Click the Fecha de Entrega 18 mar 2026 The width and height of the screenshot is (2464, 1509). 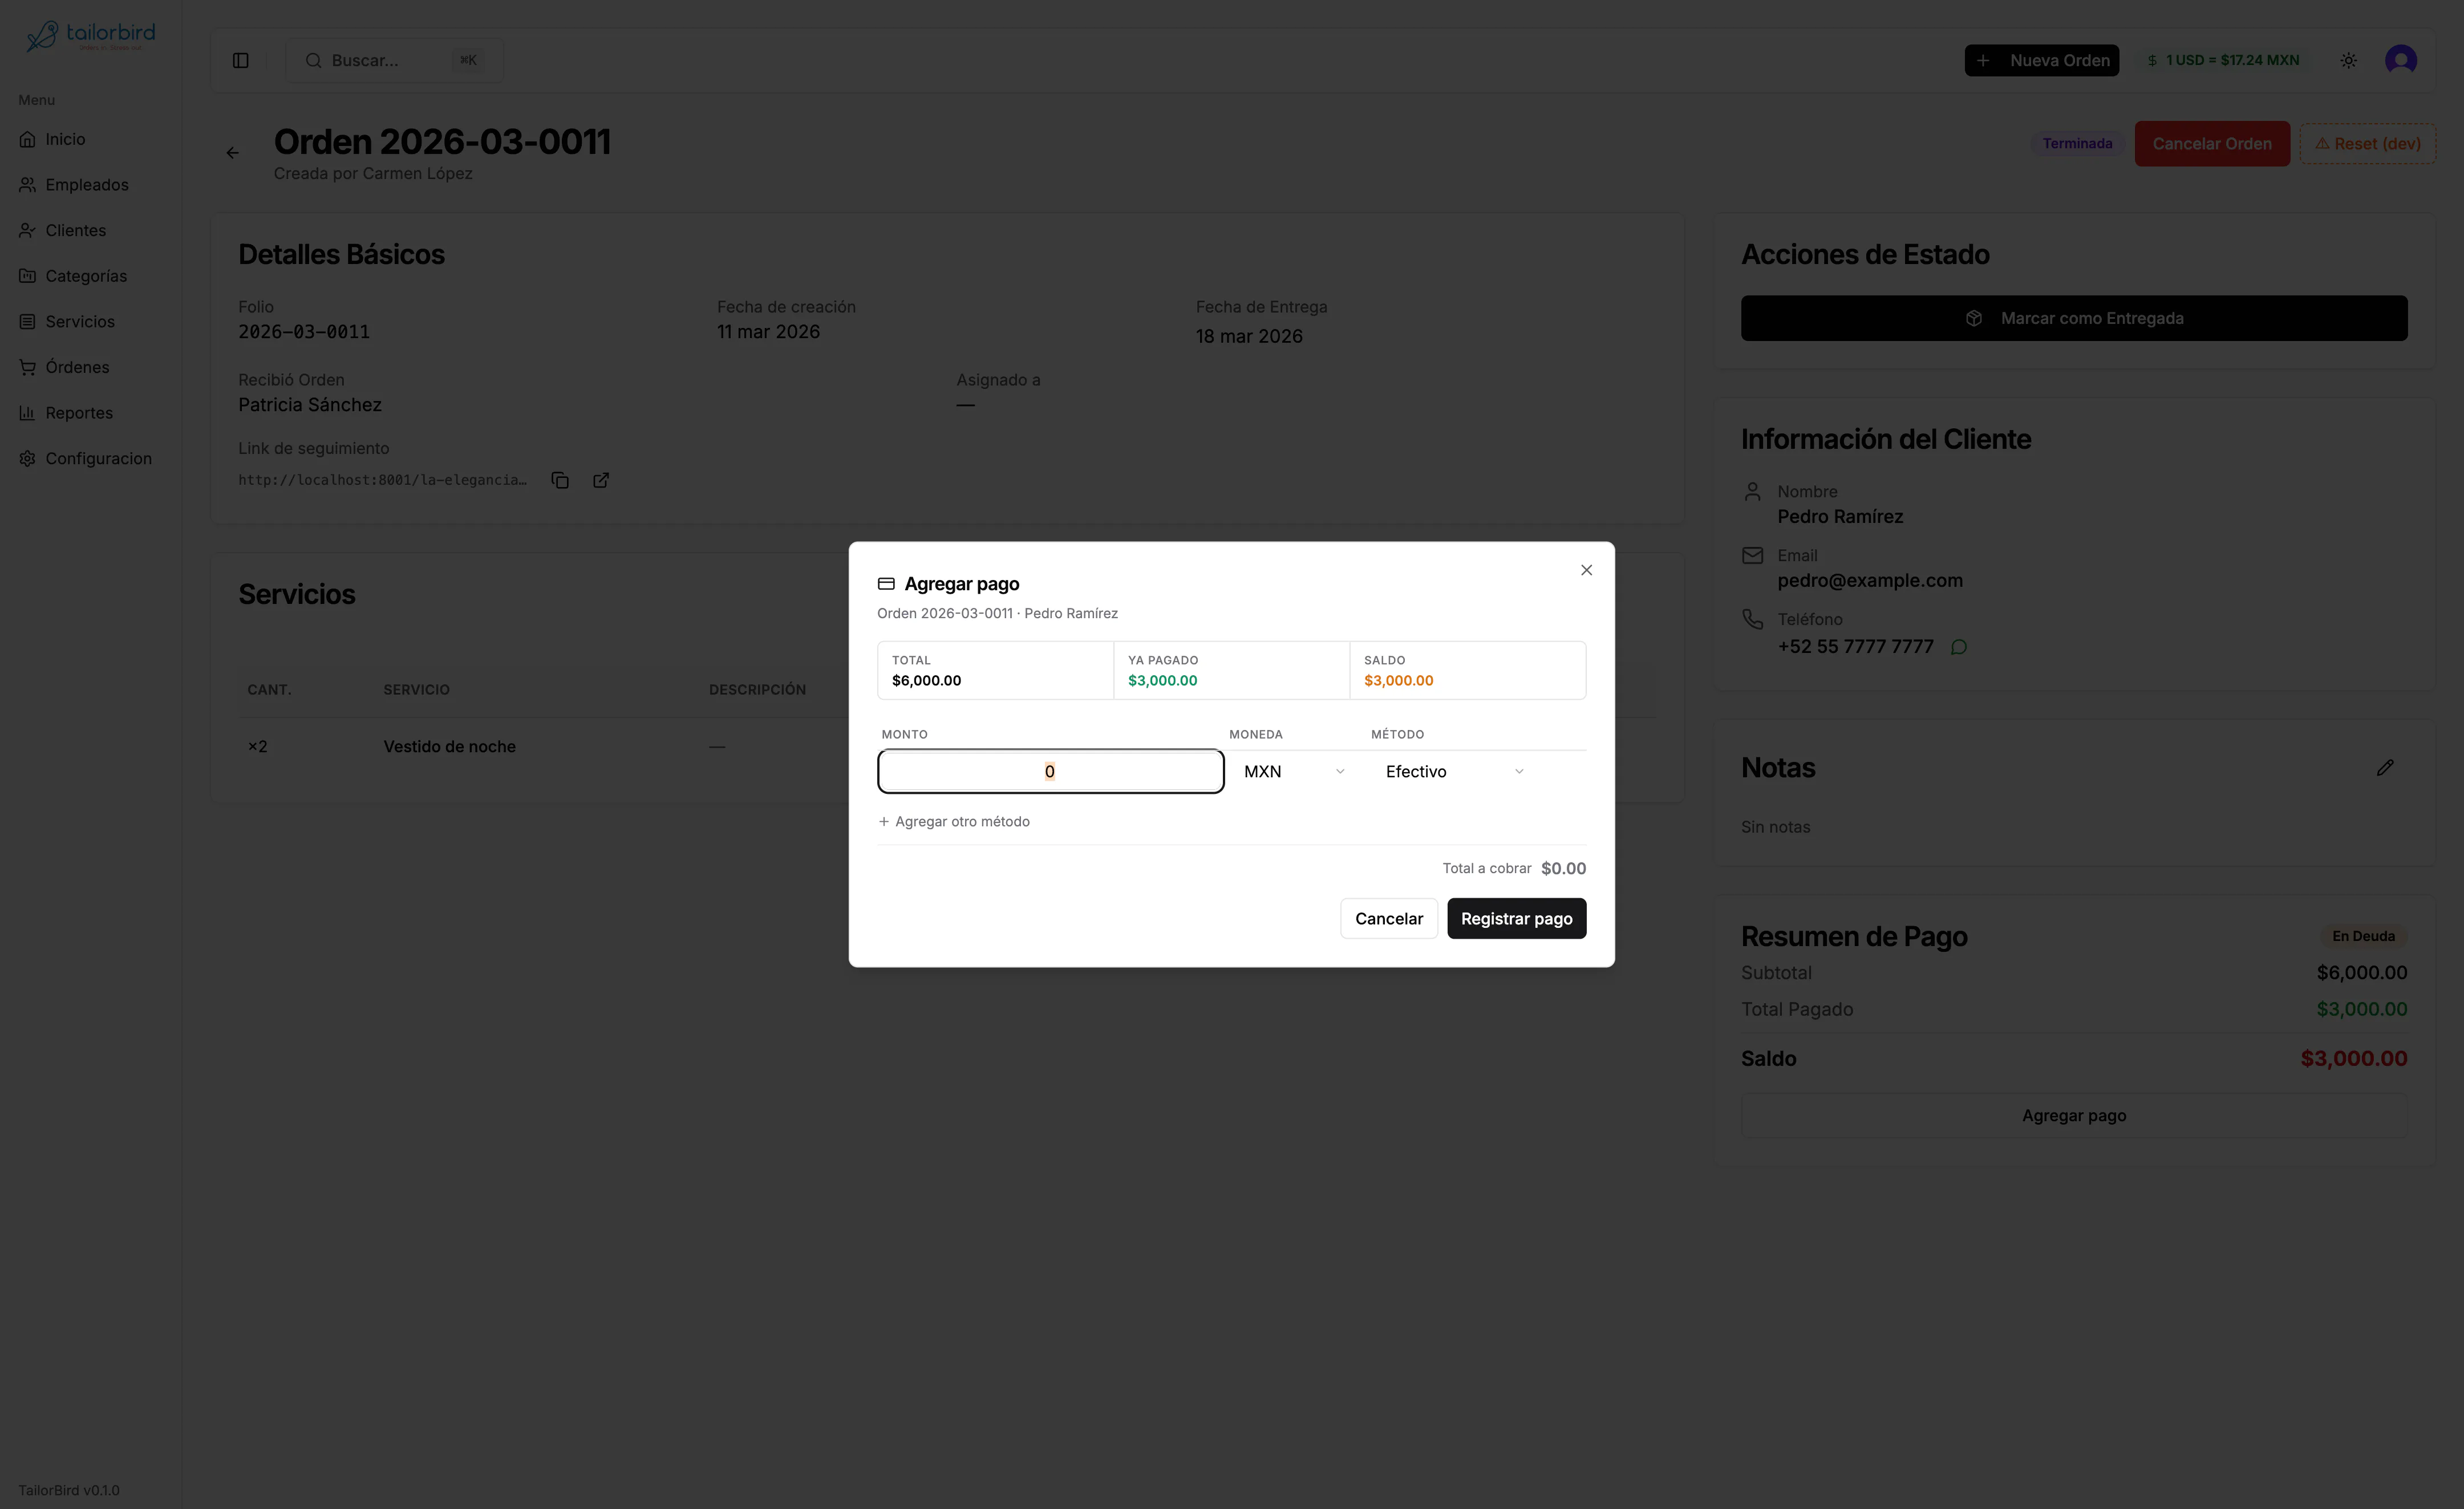1249,336
